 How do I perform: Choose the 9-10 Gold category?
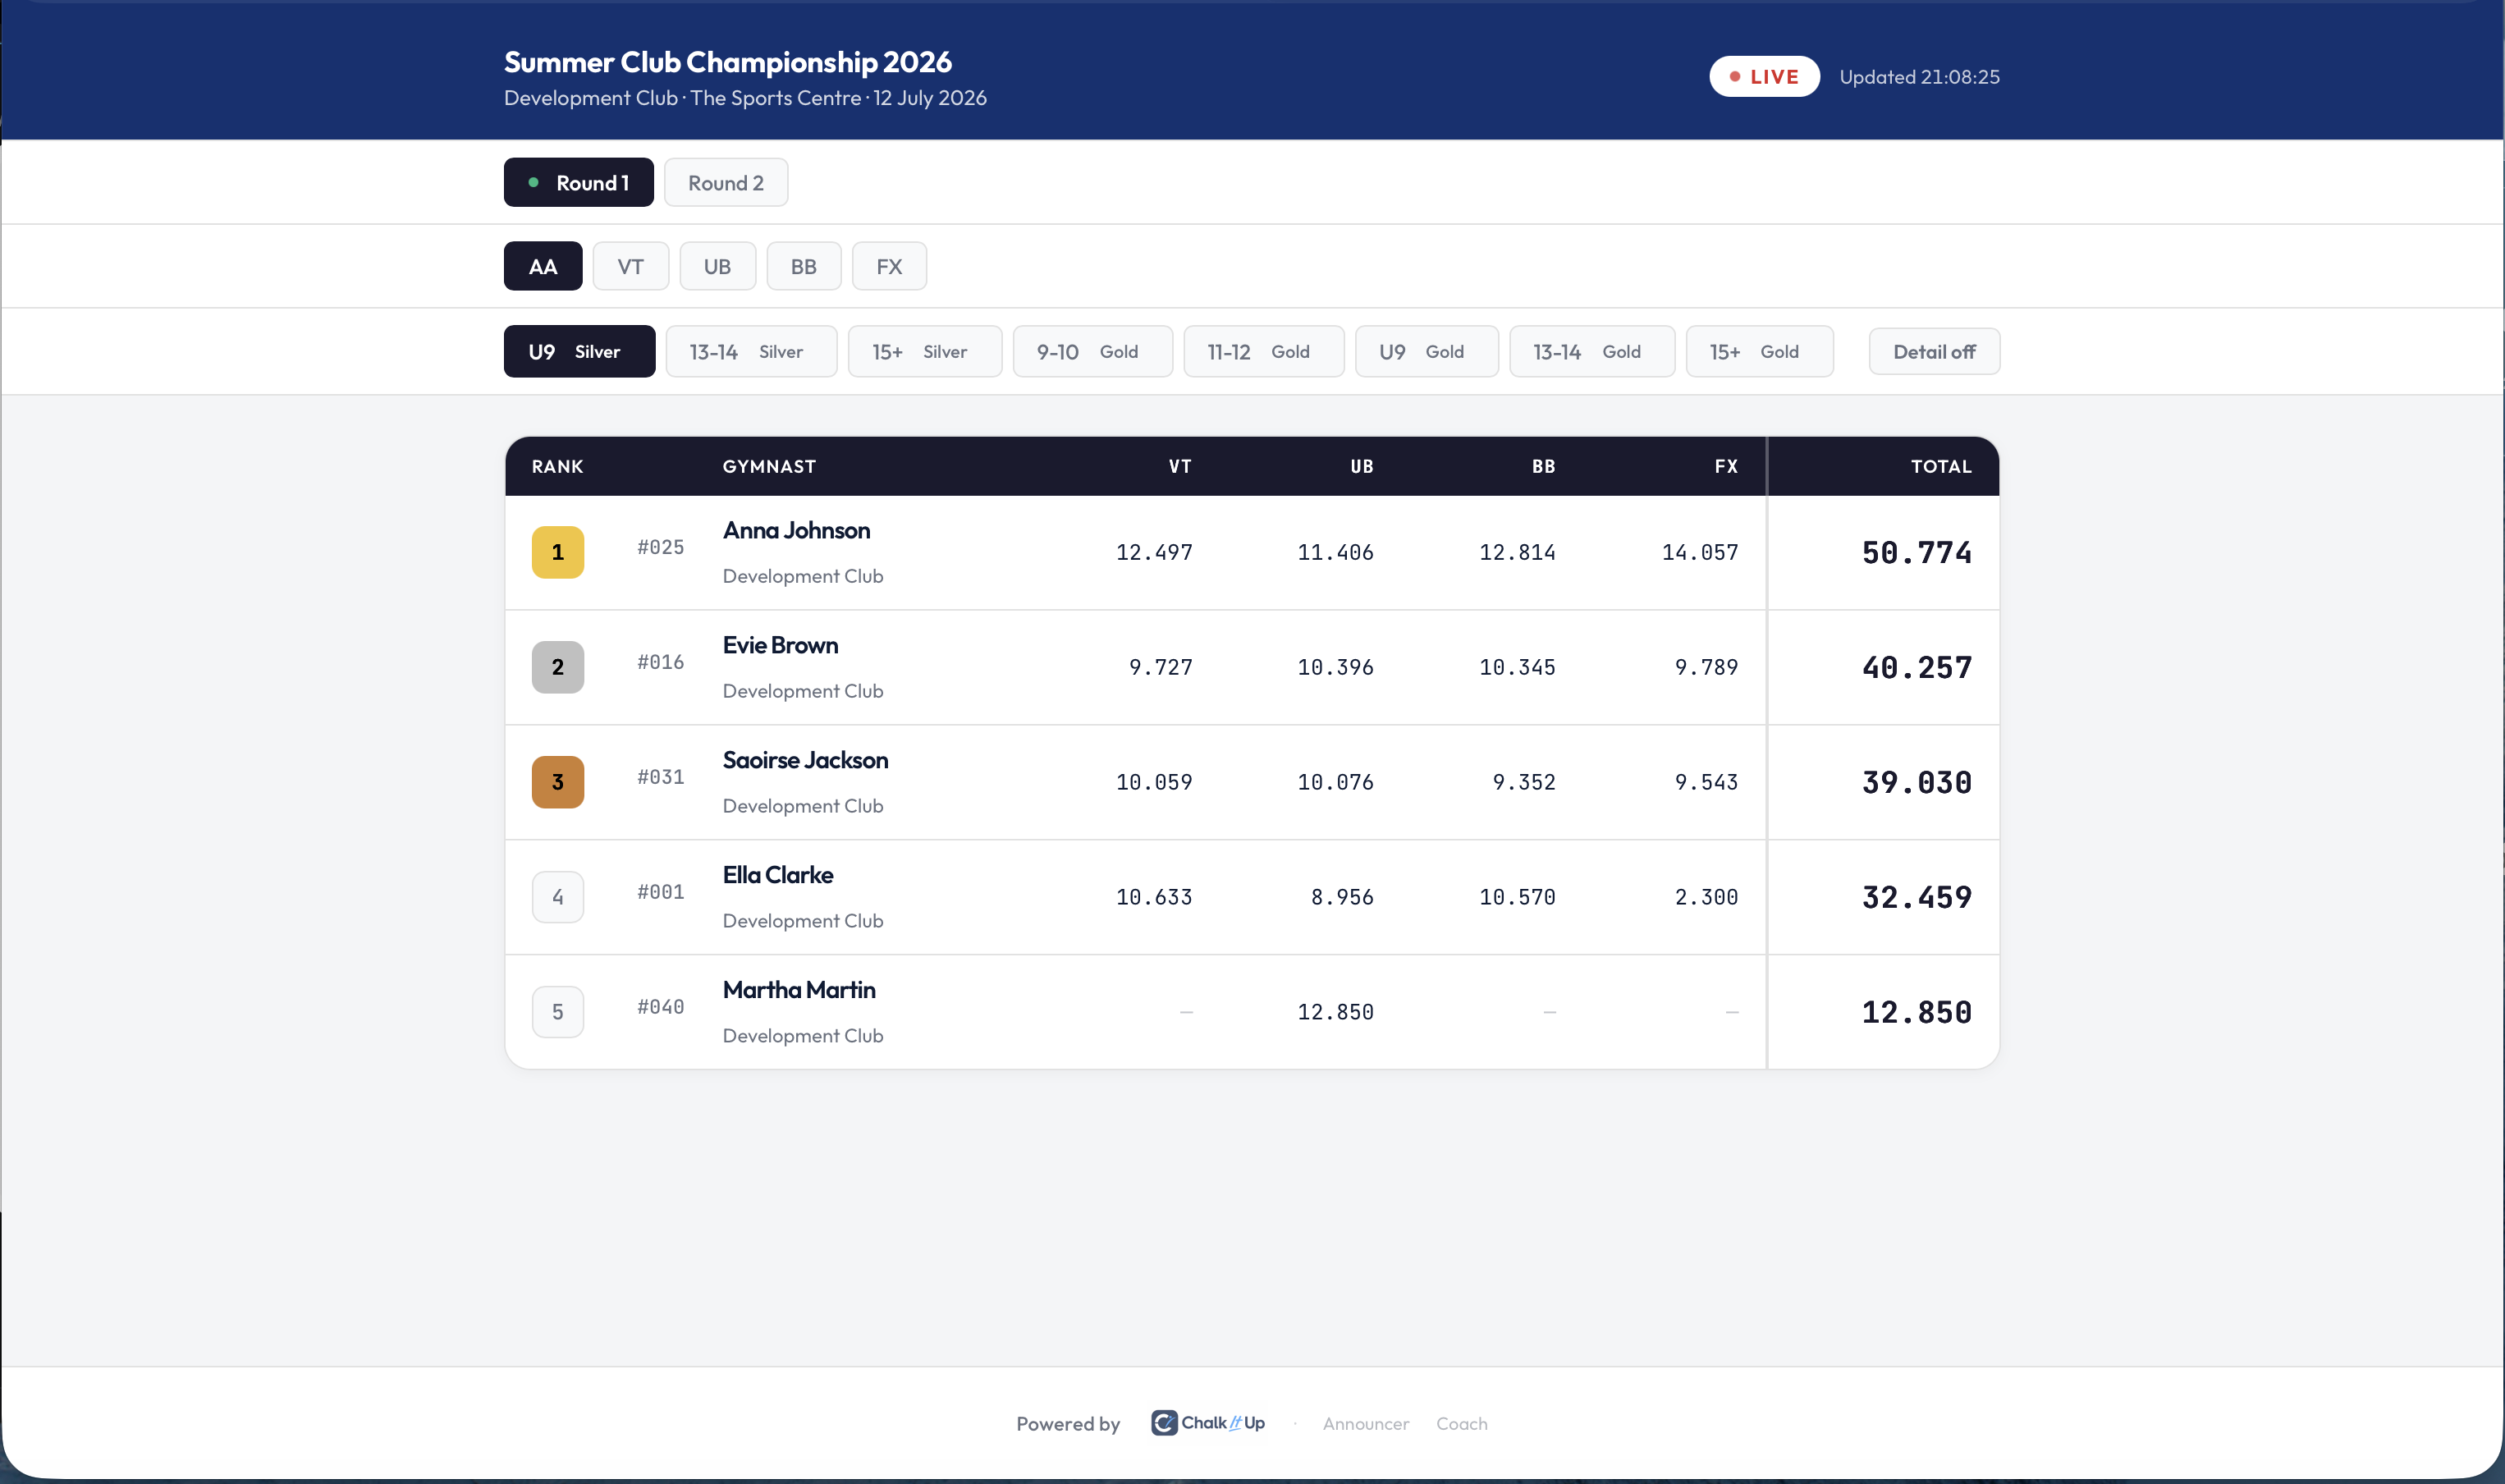(1092, 351)
